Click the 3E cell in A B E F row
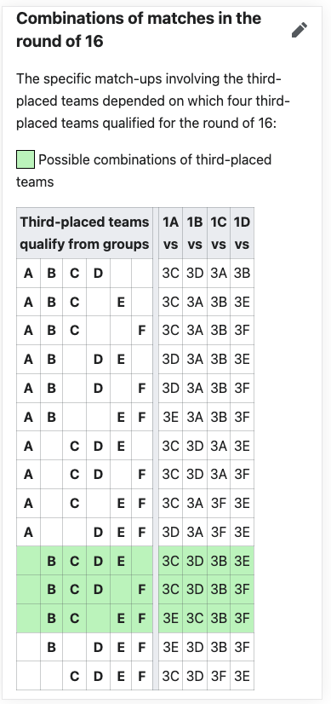The width and height of the screenshot is (331, 704). coord(170,417)
